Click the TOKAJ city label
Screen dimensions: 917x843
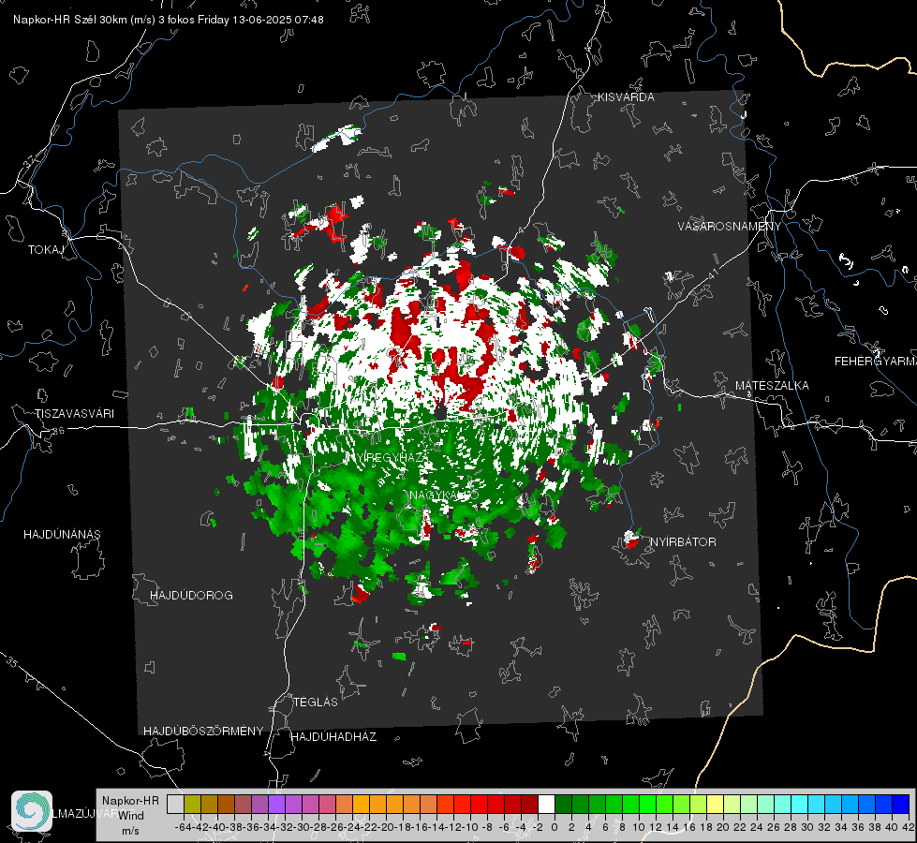point(46,250)
